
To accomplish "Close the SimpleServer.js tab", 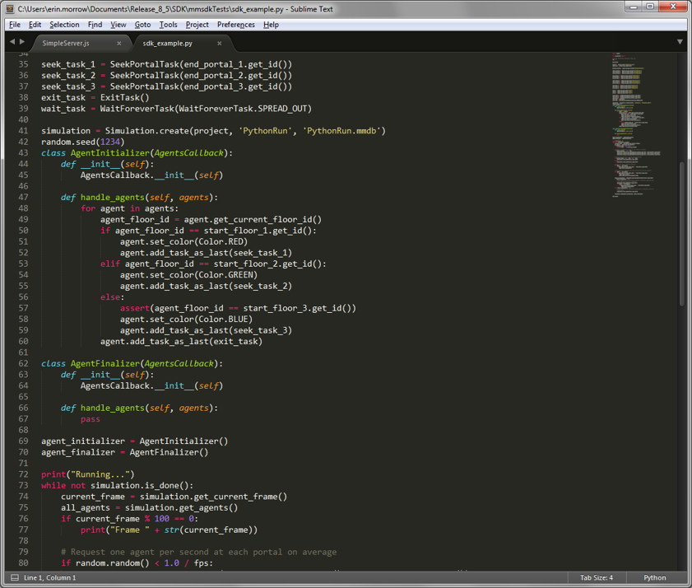I will pos(119,43).
